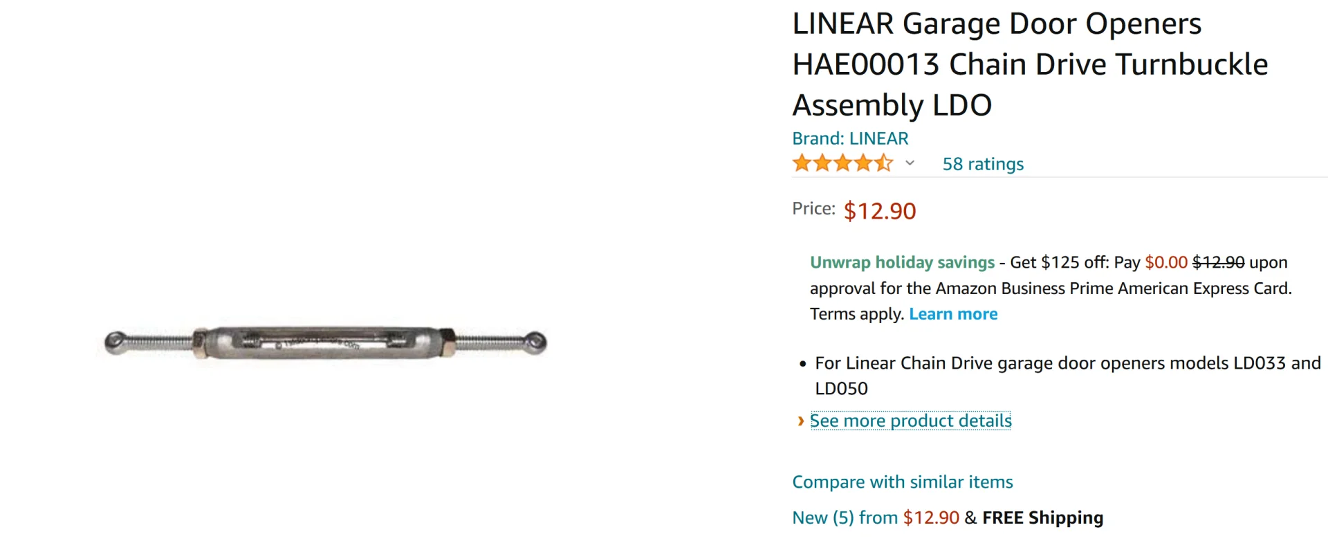Viewport: 1328px width, 541px height.
Task: Click the star rating icons
Action: (x=842, y=164)
